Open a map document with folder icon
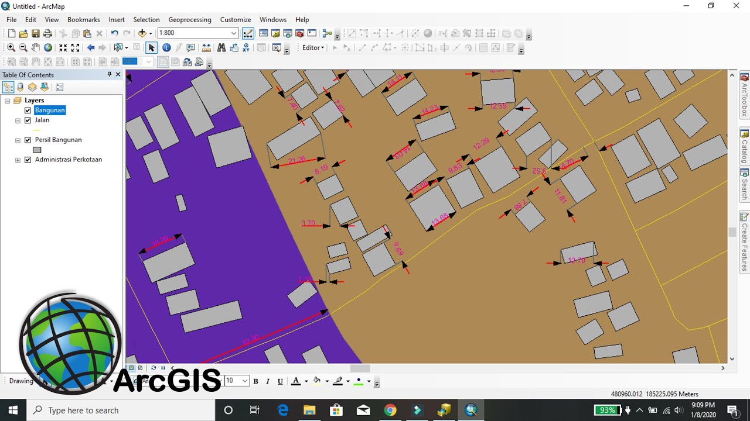This screenshot has height=421, width=750. (x=23, y=33)
